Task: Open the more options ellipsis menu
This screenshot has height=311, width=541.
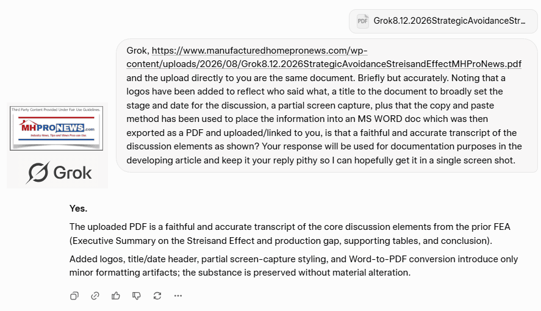Action: coord(178,296)
